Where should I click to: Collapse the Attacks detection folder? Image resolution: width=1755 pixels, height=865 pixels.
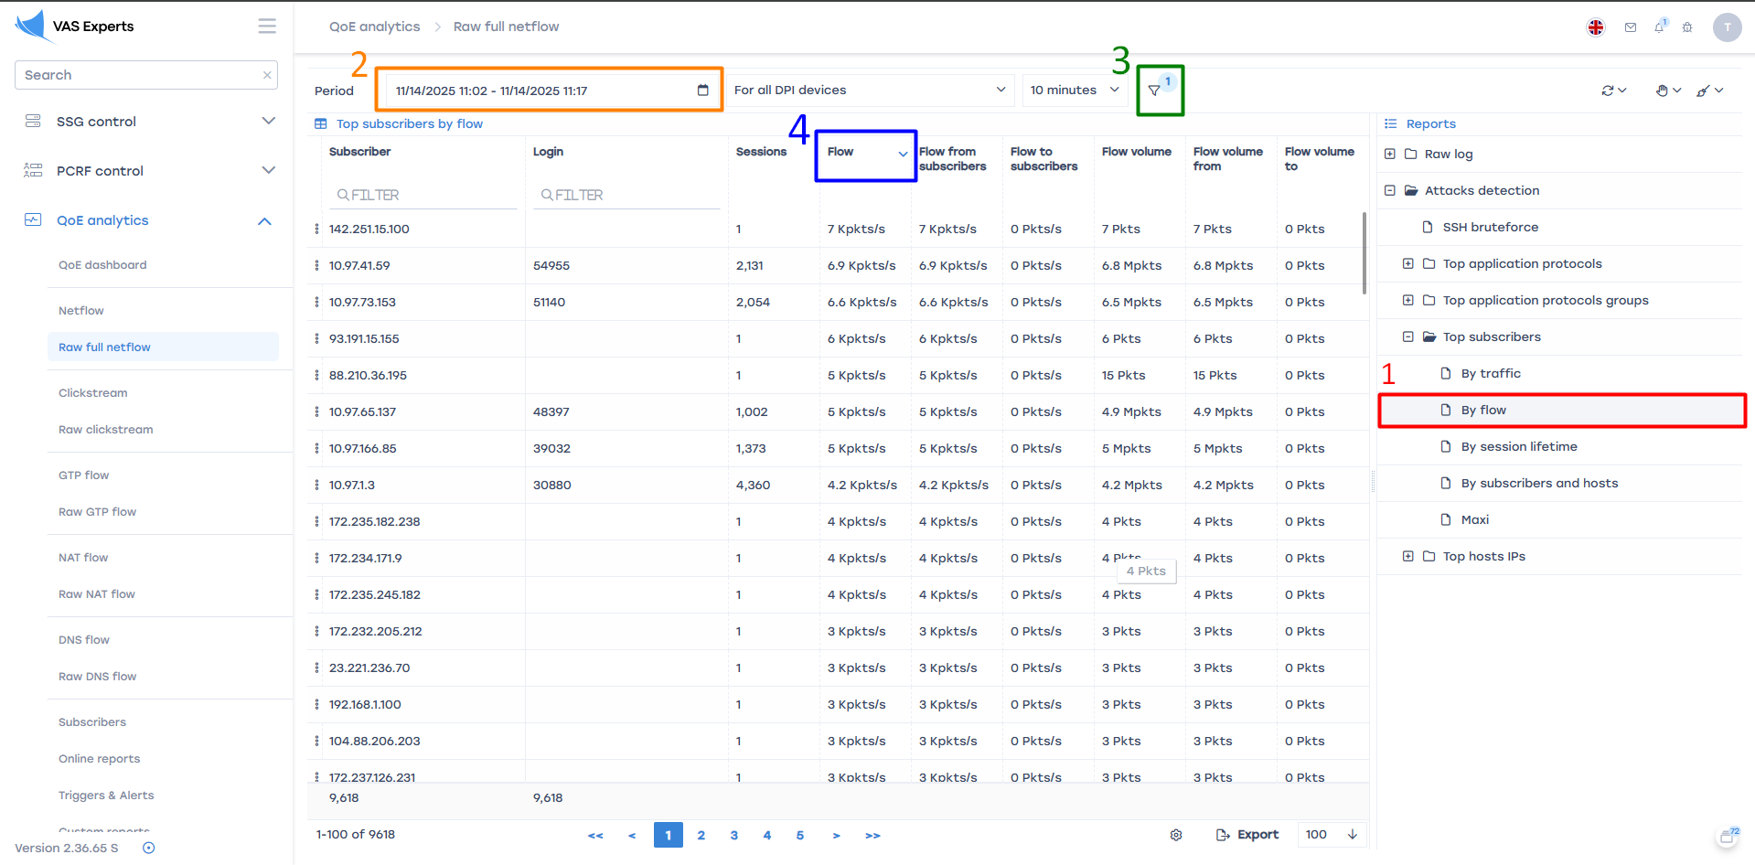[x=1390, y=191]
